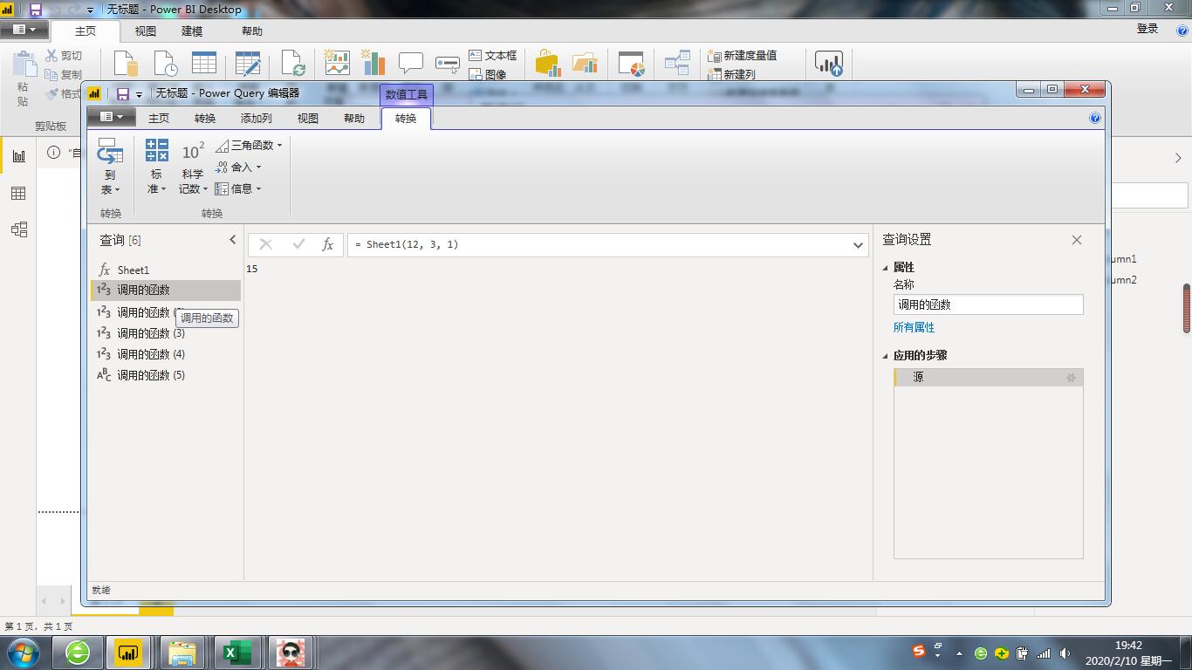Open the 标准 standard operations menu
The width and height of the screenshot is (1192, 670).
tap(156, 167)
